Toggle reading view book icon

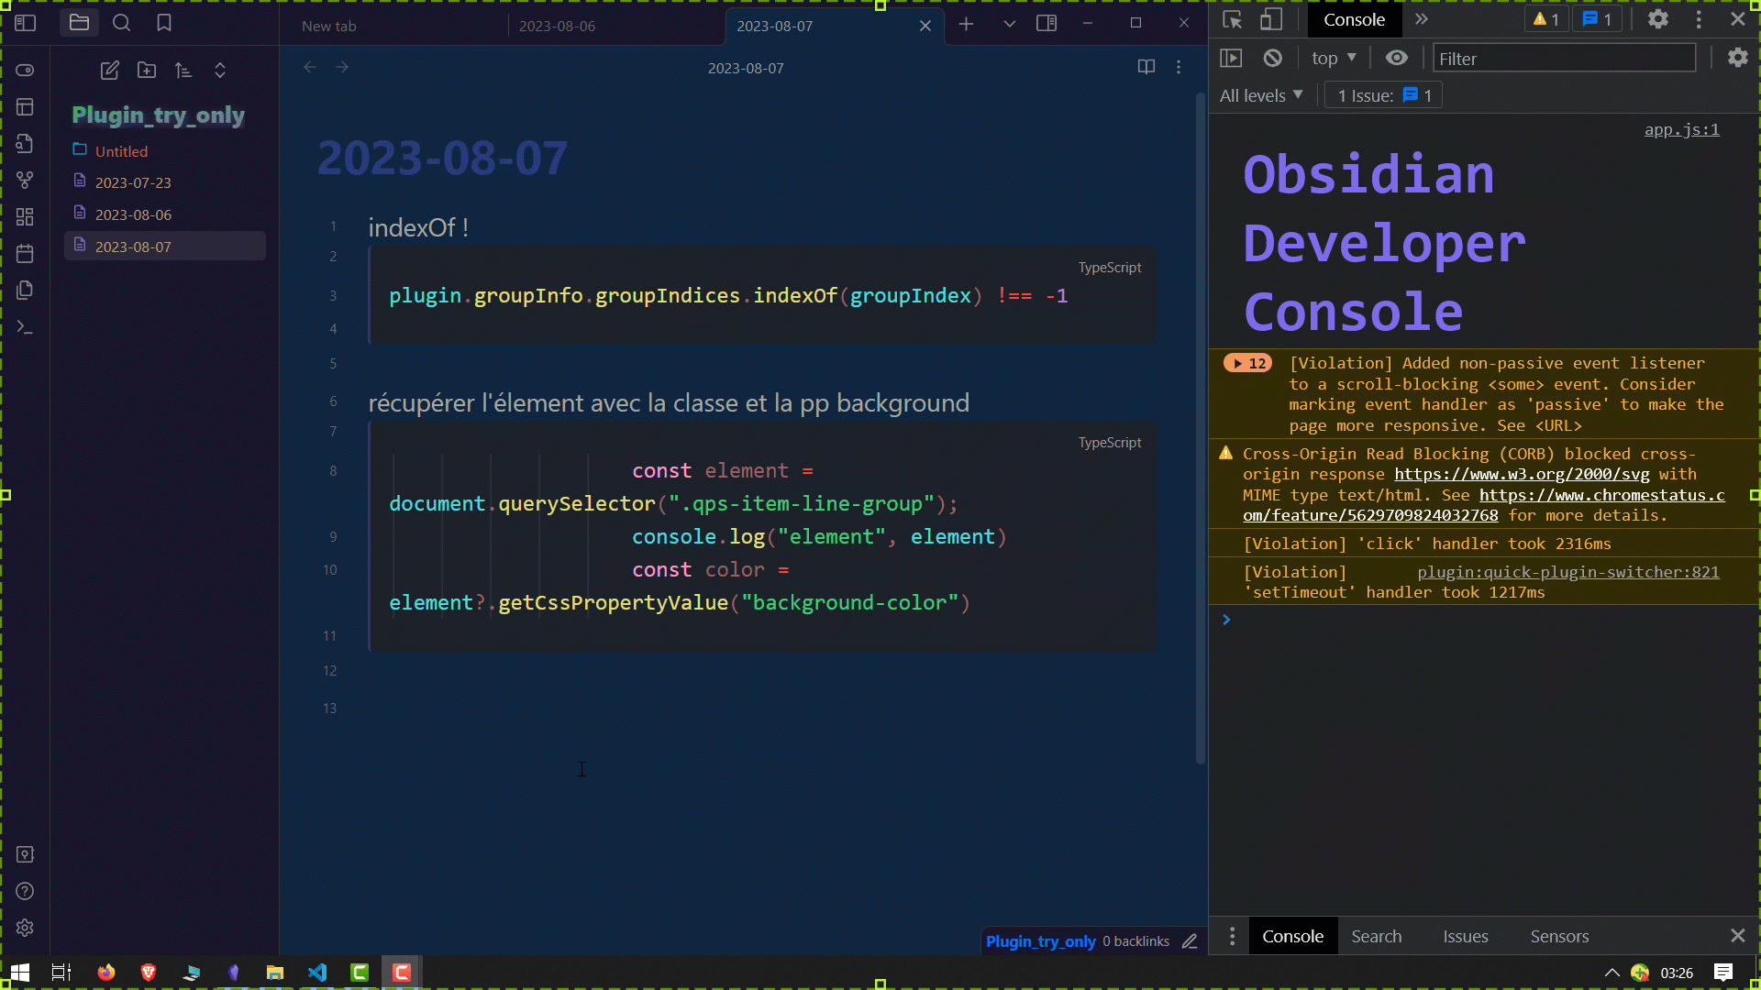coord(1146,67)
